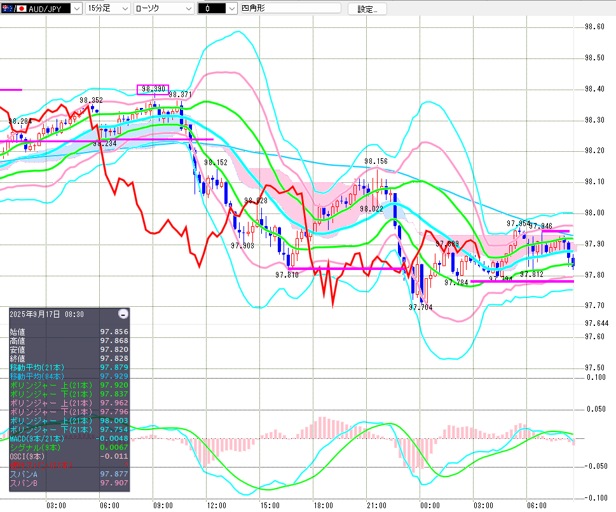Select the MACD(9本/21本) row in data panel

click(x=69, y=438)
